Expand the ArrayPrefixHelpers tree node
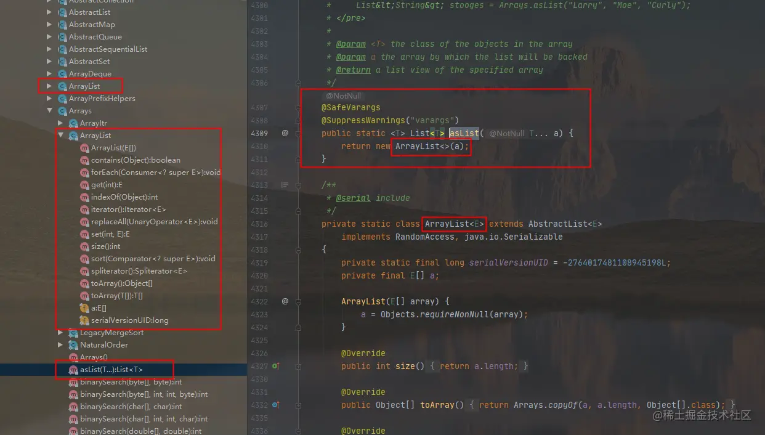 tap(50, 99)
